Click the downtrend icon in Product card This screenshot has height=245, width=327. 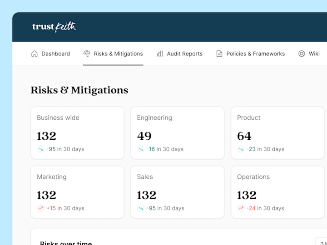(x=241, y=149)
